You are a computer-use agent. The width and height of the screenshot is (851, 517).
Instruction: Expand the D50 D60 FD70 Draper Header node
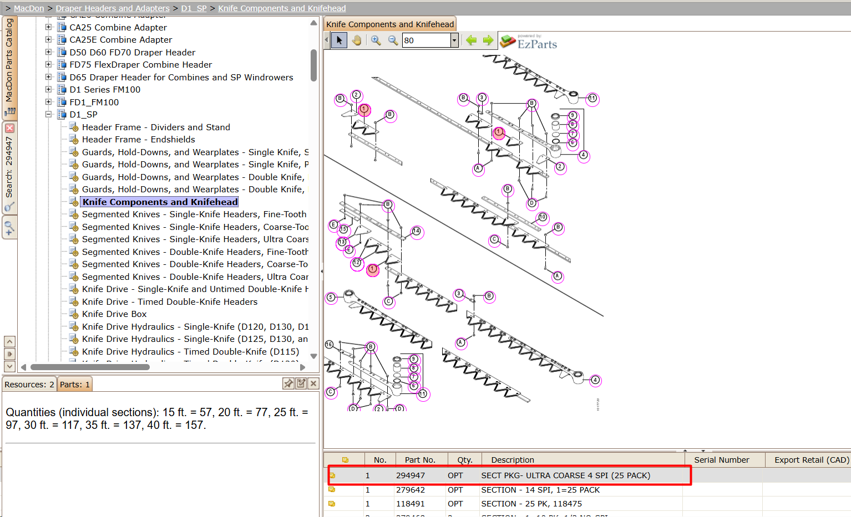pyautogui.click(x=48, y=52)
